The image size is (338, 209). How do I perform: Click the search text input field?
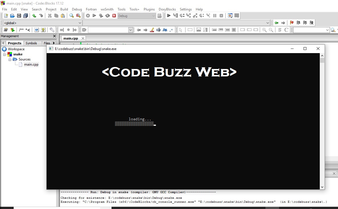(x=108, y=30)
